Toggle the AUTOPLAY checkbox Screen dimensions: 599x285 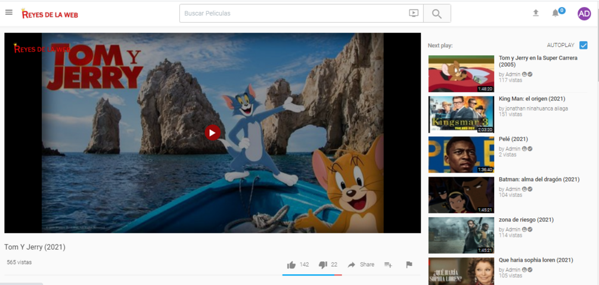(x=584, y=45)
